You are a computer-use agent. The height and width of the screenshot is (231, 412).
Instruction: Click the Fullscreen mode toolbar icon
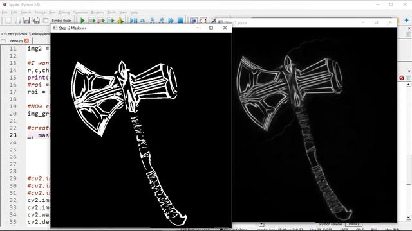click(203, 21)
